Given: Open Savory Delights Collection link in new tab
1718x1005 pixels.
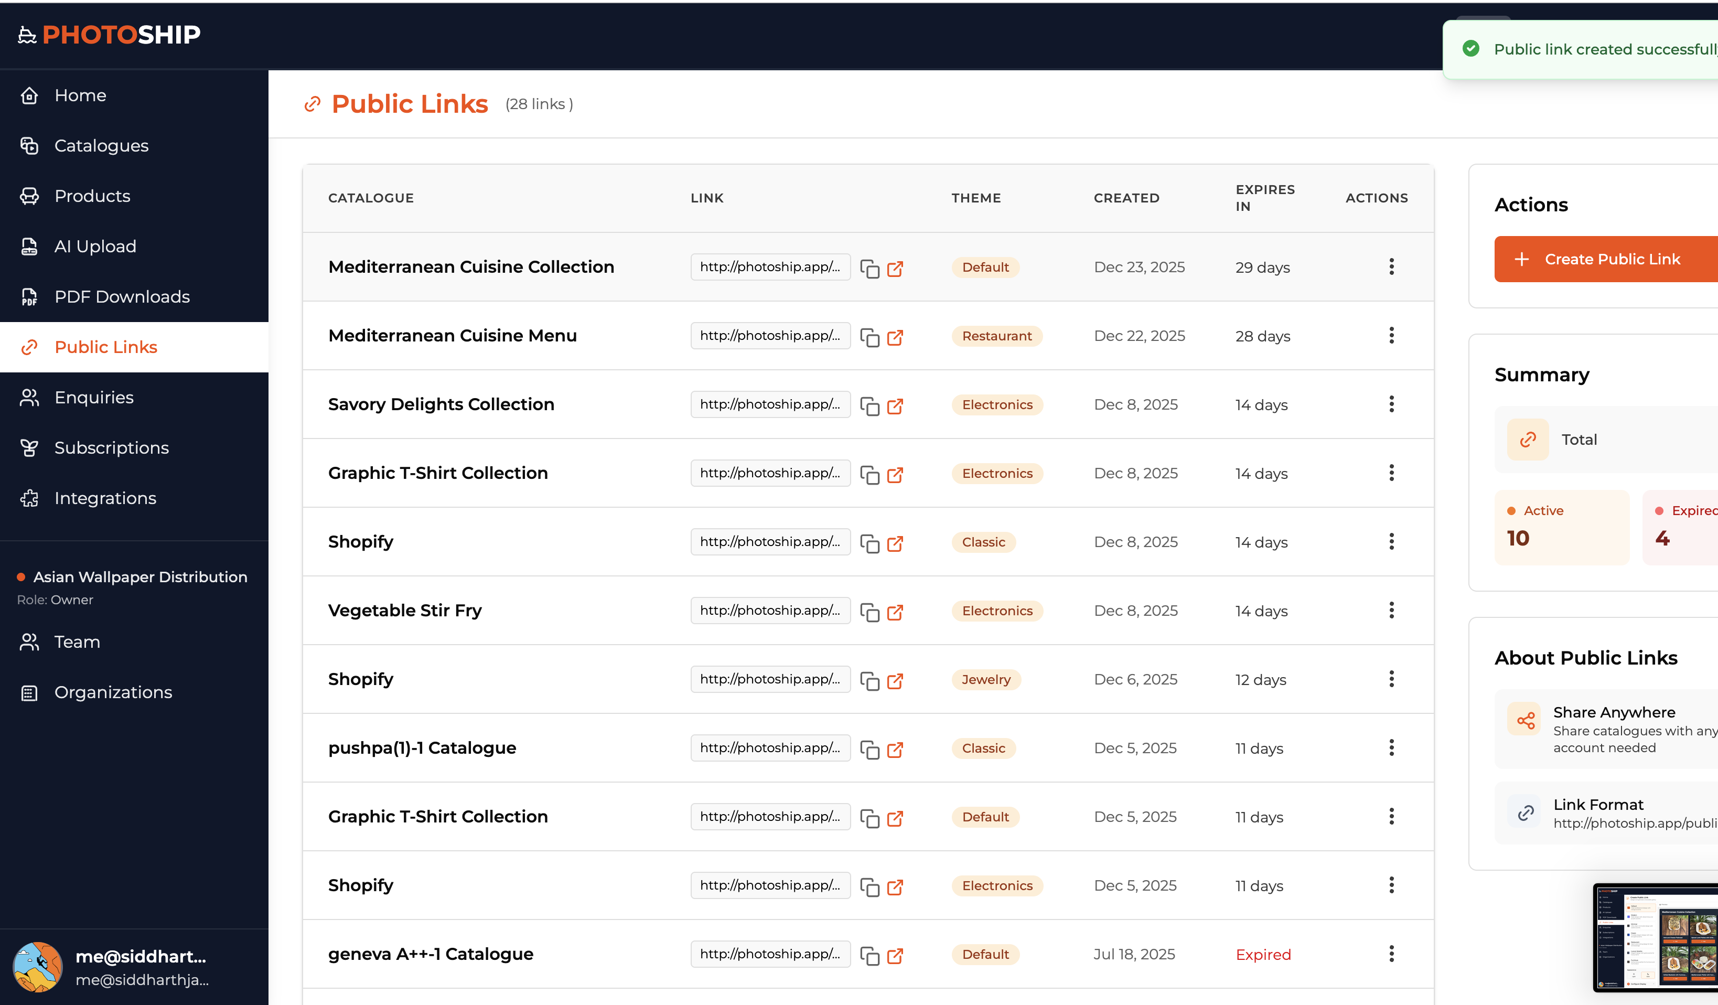Looking at the screenshot, I should click(x=896, y=407).
